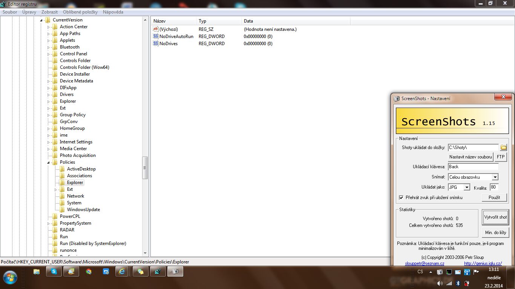
Task: Click the battery power tray icon
Action: (467, 283)
